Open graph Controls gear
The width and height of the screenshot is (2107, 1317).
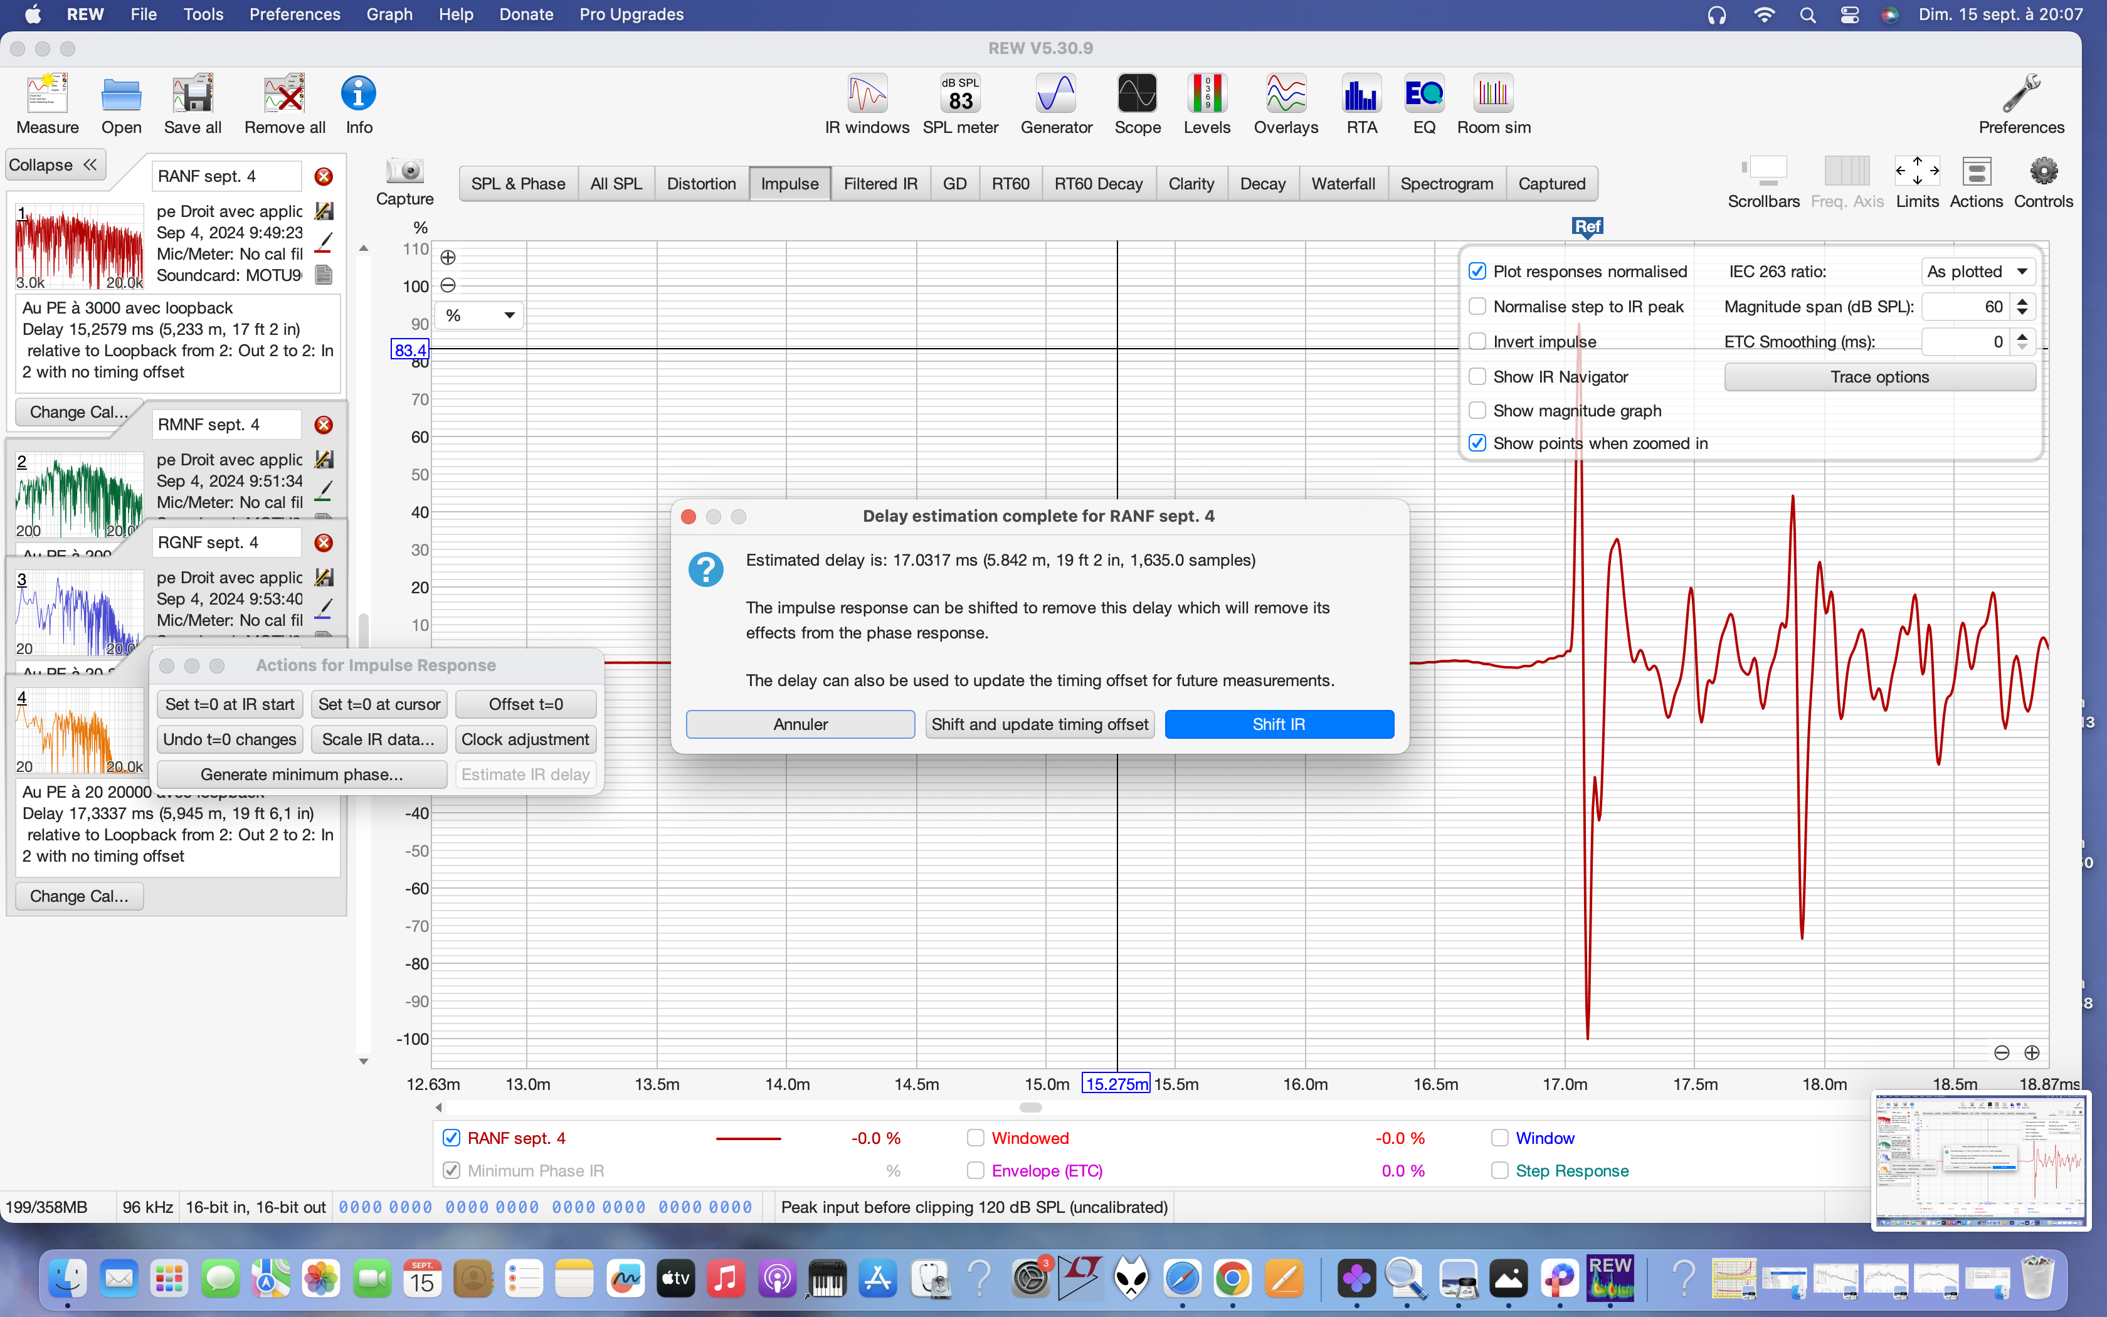pos(2044,182)
